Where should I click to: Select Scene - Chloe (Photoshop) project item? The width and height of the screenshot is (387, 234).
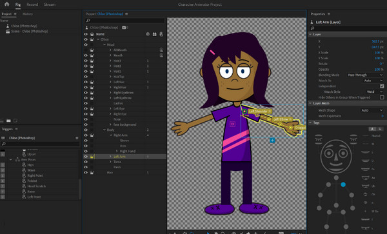[x=30, y=32]
